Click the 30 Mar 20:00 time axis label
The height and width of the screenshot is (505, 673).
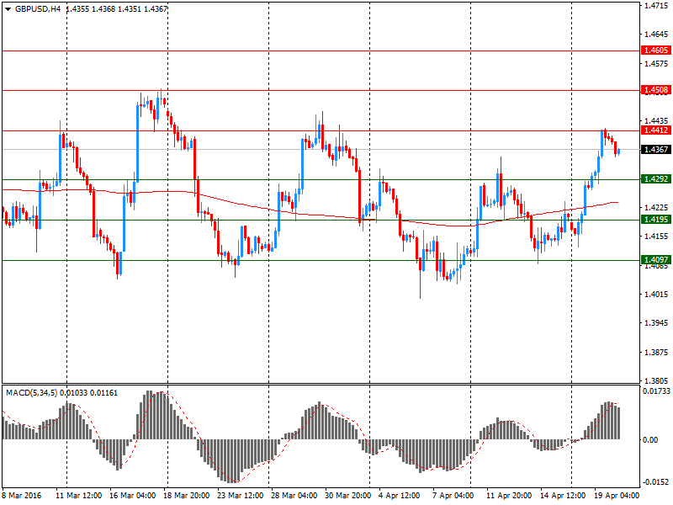[x=347, y=496]
